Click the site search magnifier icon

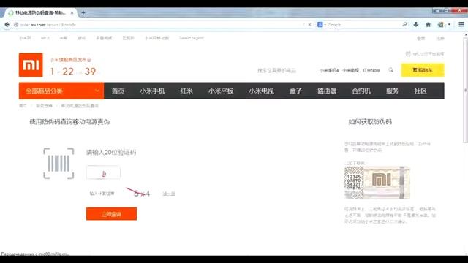pos(390,70)
